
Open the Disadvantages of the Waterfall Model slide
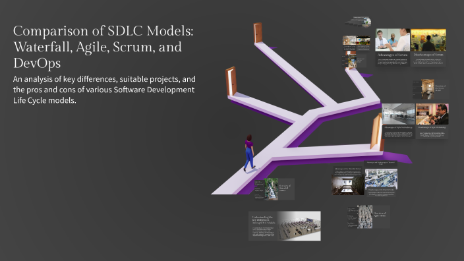point(381,183)
